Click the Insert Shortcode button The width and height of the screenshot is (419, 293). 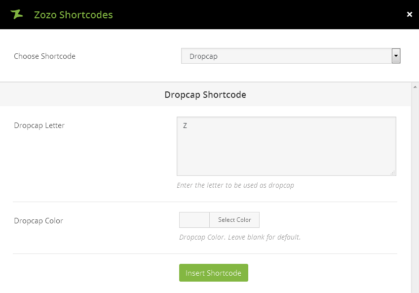tap(213, 273)
